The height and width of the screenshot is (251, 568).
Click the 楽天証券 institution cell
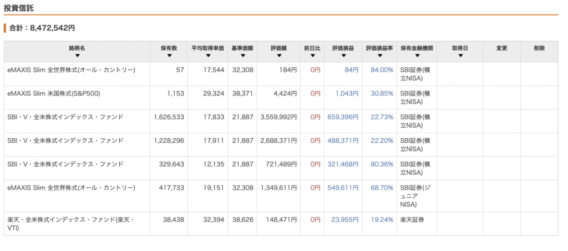(x=414, y=220)
